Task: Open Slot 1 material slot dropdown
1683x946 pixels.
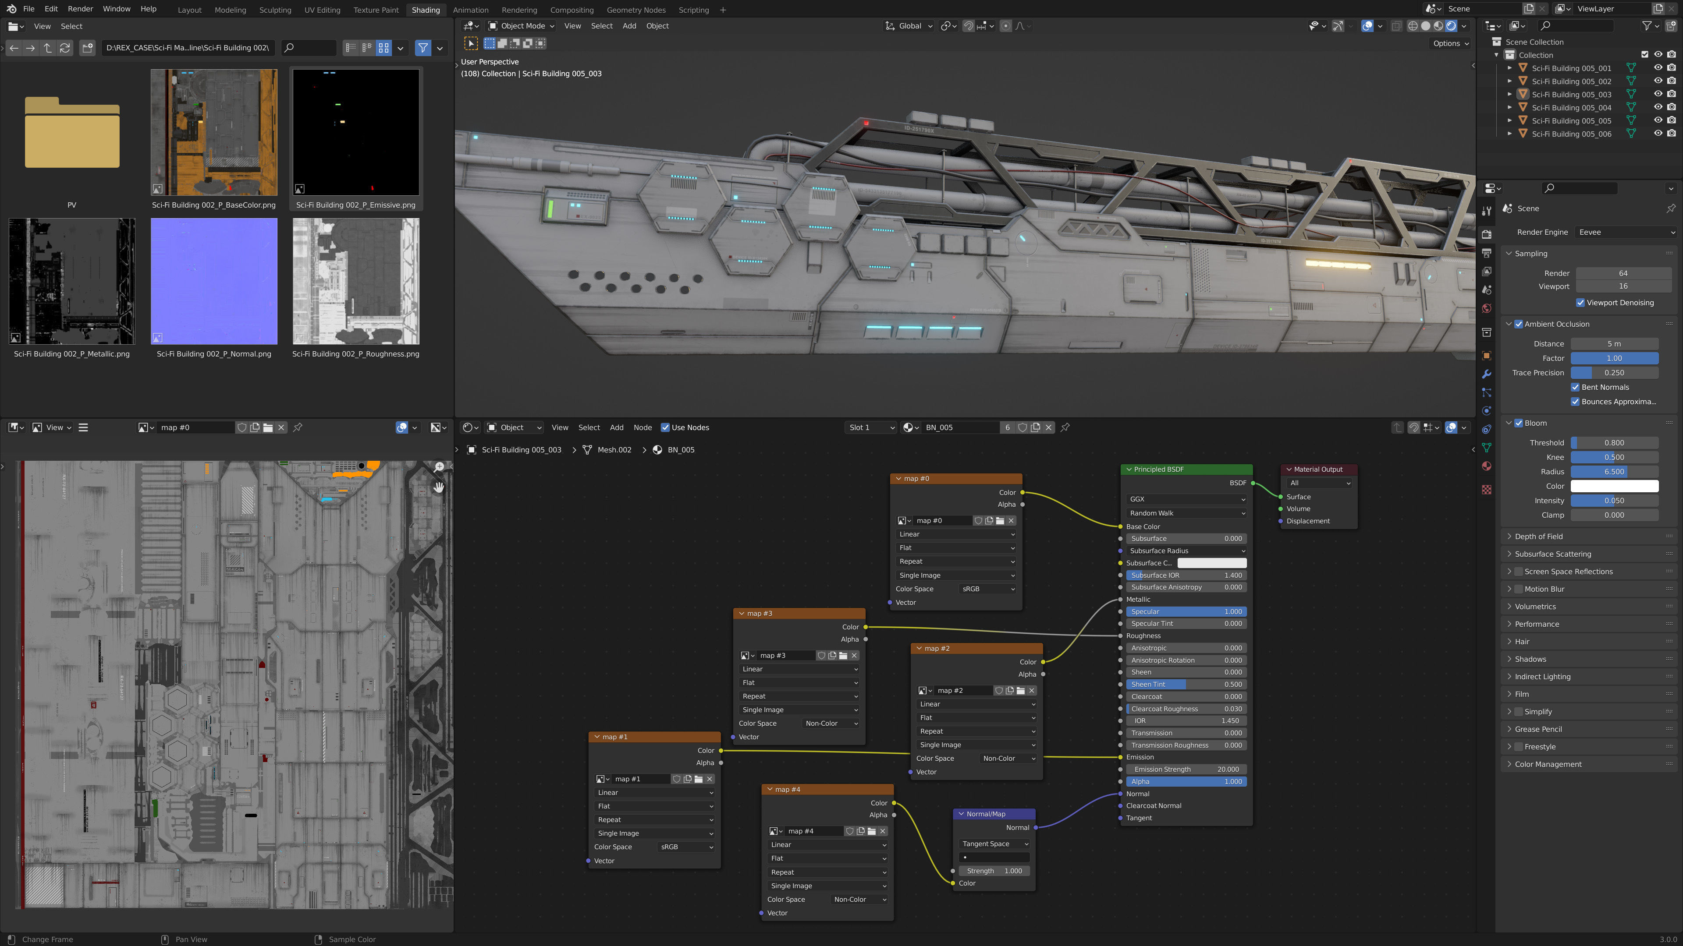Action: [x=870, y=427]
